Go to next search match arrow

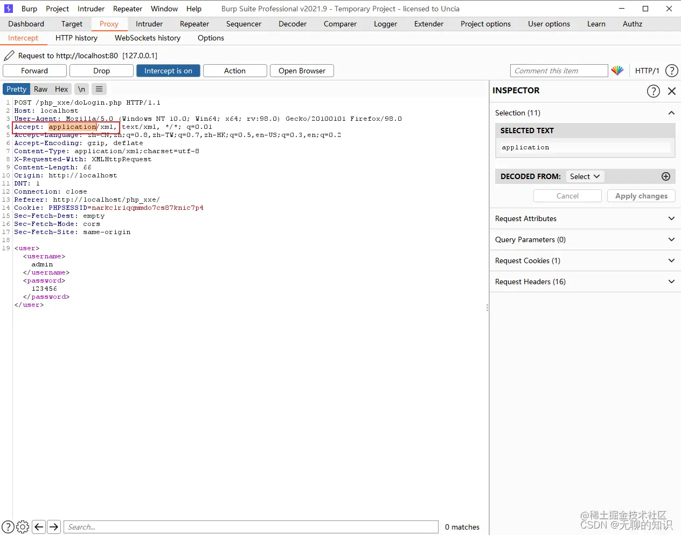pos(54,527)
